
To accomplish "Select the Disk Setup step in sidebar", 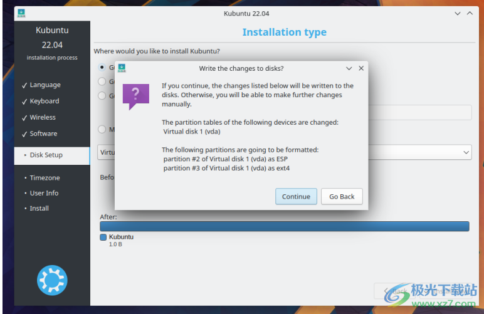I will (x=52, y=155).
